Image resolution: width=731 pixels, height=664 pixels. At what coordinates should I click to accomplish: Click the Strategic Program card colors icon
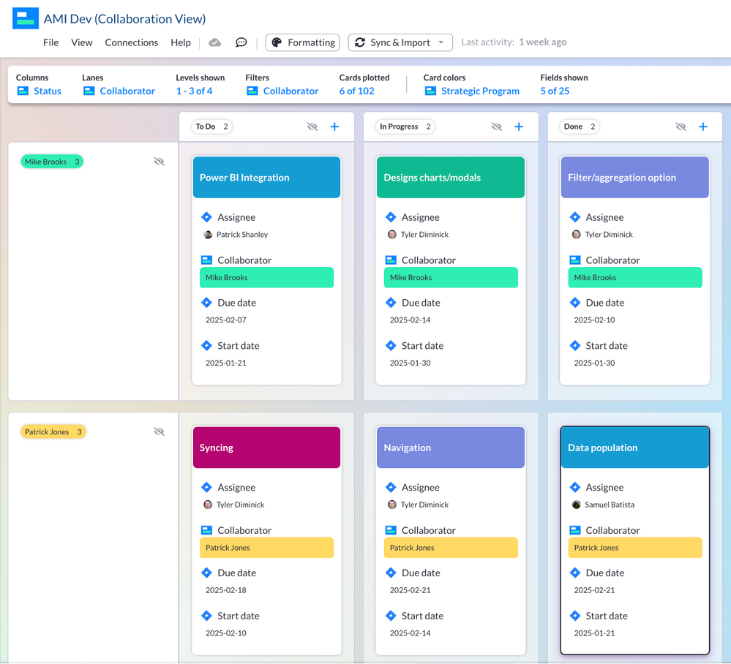pyautogui.click(x=429, y=91)
